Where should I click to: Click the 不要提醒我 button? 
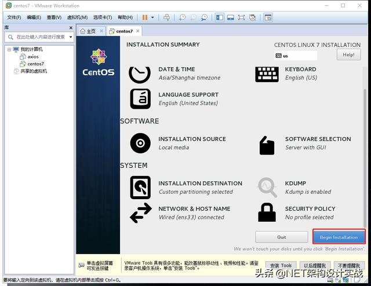point(349,266)
